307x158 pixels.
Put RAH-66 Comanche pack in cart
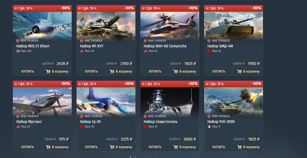tap(184, 71)
